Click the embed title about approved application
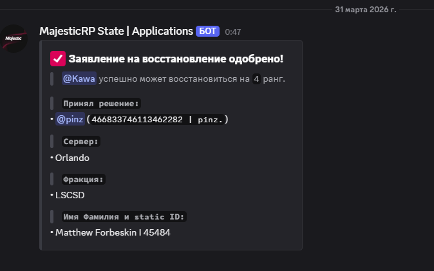 click(x=176, y=59)
